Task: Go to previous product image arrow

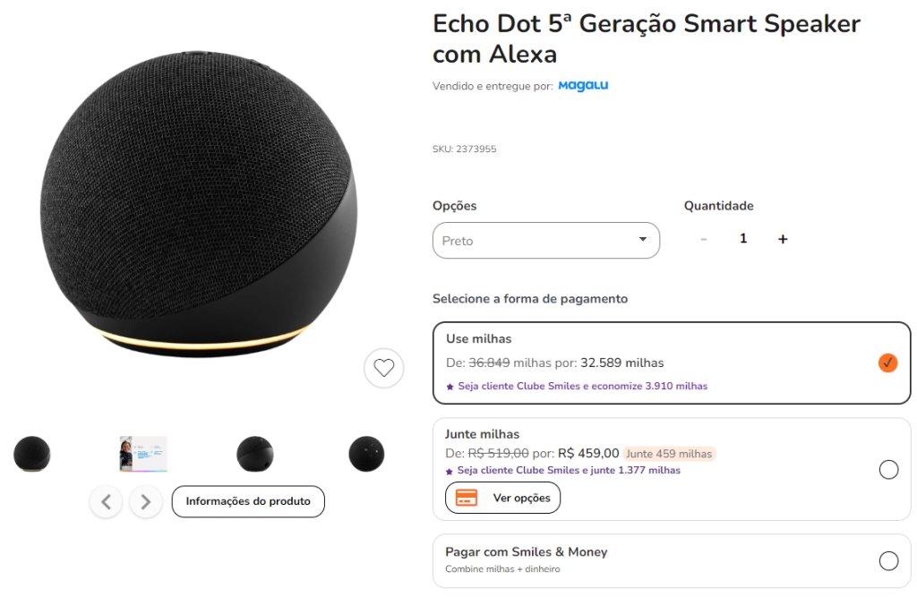Action: (106, 502)
